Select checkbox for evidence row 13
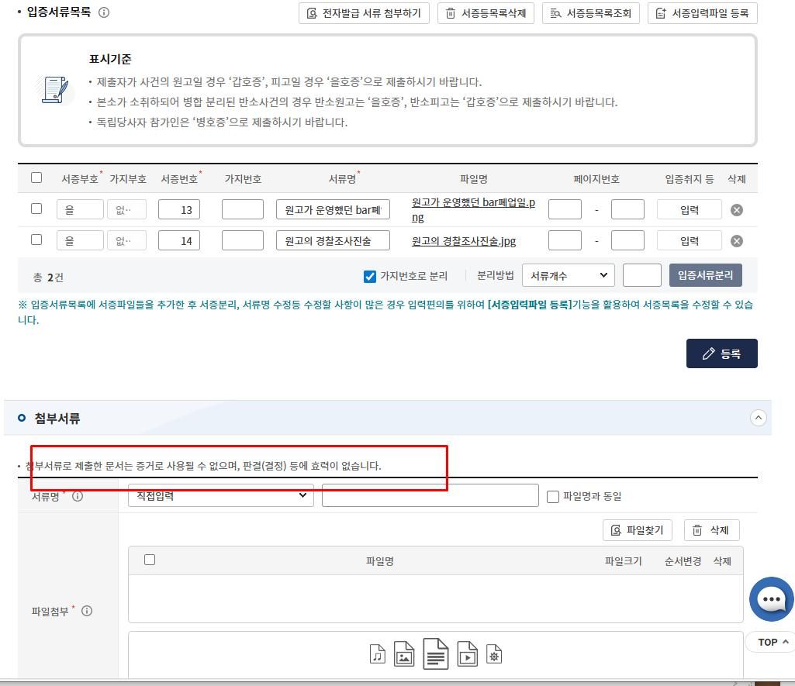 [x=36, y=209]
